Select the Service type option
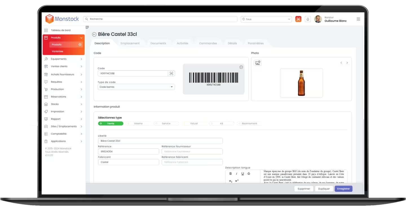Image resolution: width=406 pixels, height=213 pixels. coord(166,123)
